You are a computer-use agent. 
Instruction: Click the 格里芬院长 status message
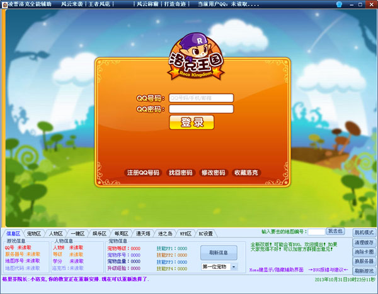click(76, 280)
